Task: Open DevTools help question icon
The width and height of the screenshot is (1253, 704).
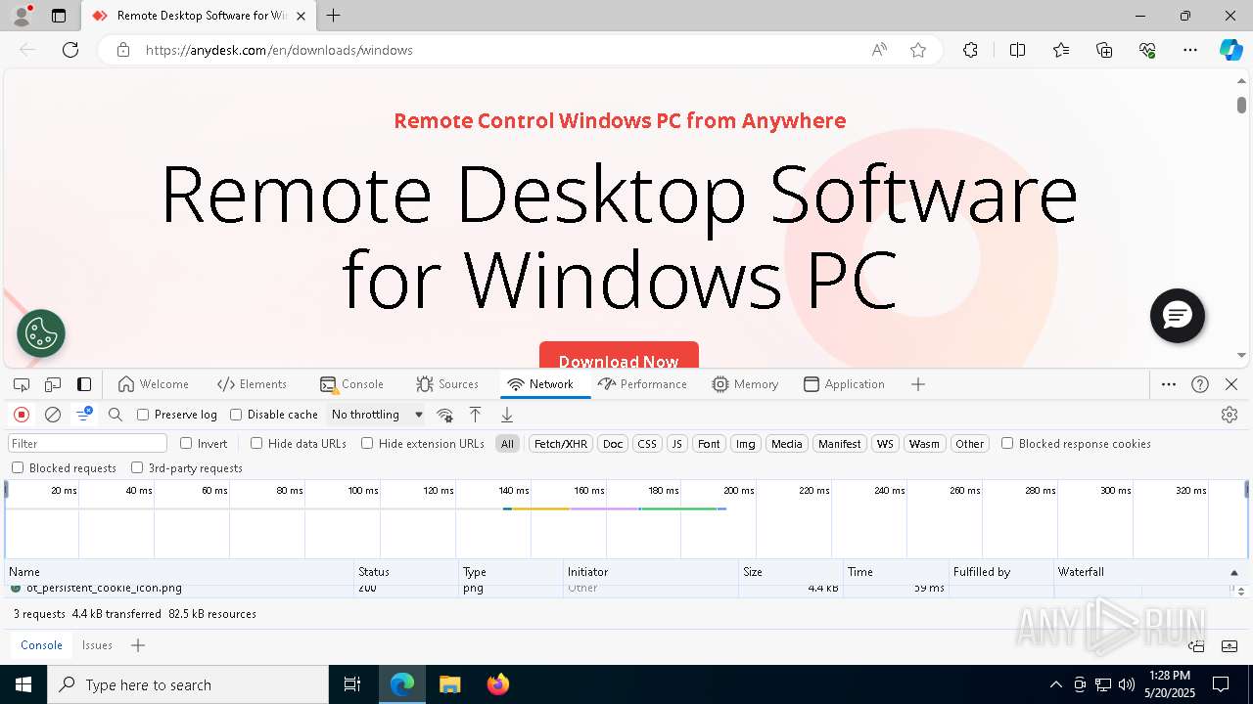Action: [x=1200, y=384]
